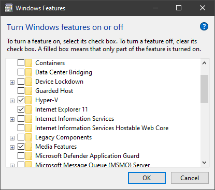Screen dimensions: 215x190
Task: Tick the Microsoft Defender Application Guard checkbox
Action: tap(21, 156)
